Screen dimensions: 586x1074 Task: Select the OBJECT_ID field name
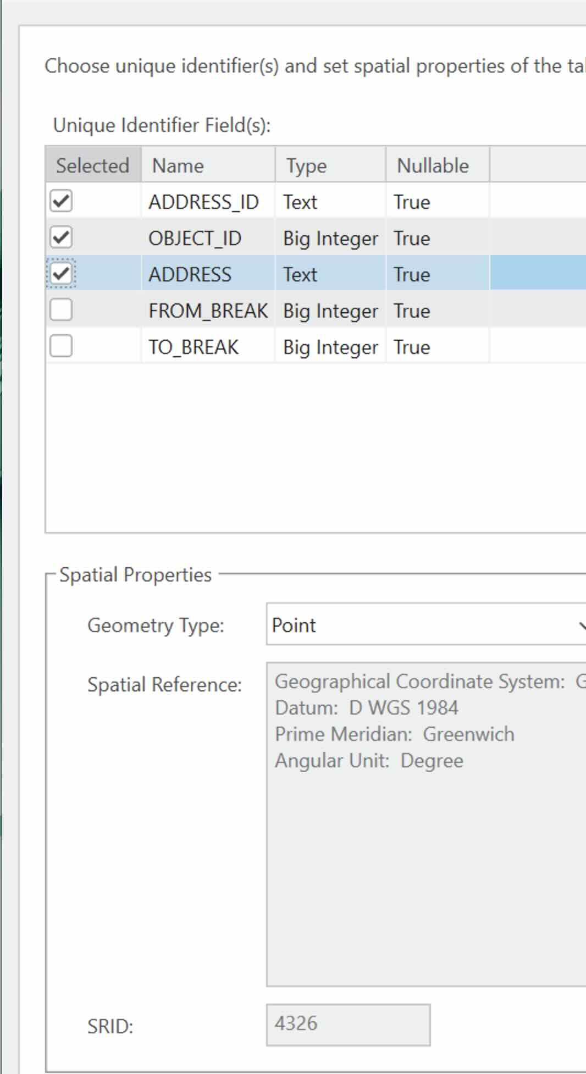click(x=195, y=238)
